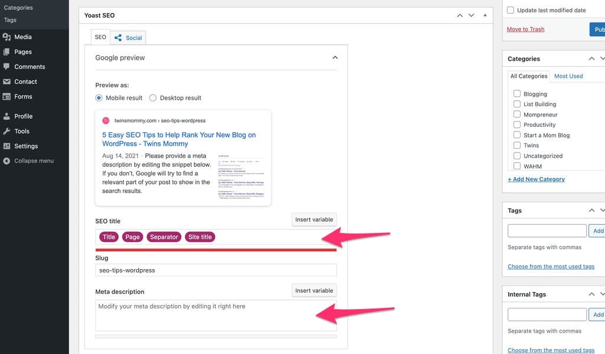Click the Comments bubble icon
This screenshot has width=605, height=354.
click(x=6, y=67)
